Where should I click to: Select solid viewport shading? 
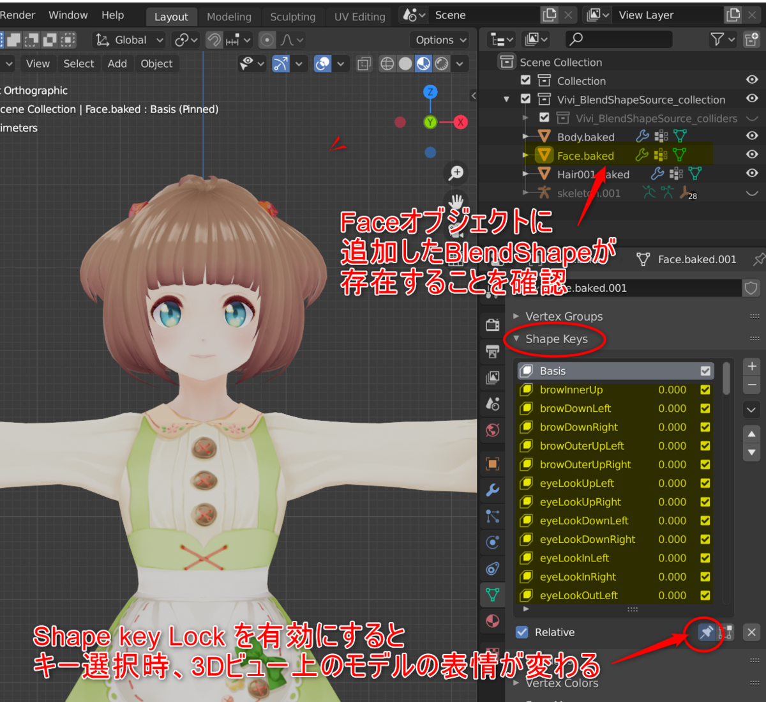pyautogui.click(x=405, y=64)
